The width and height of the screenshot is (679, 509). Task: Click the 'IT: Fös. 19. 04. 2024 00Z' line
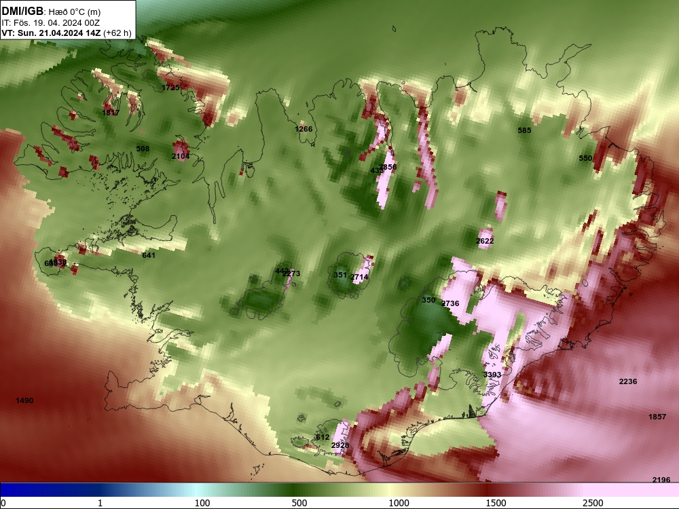click(x=51, y=23)
